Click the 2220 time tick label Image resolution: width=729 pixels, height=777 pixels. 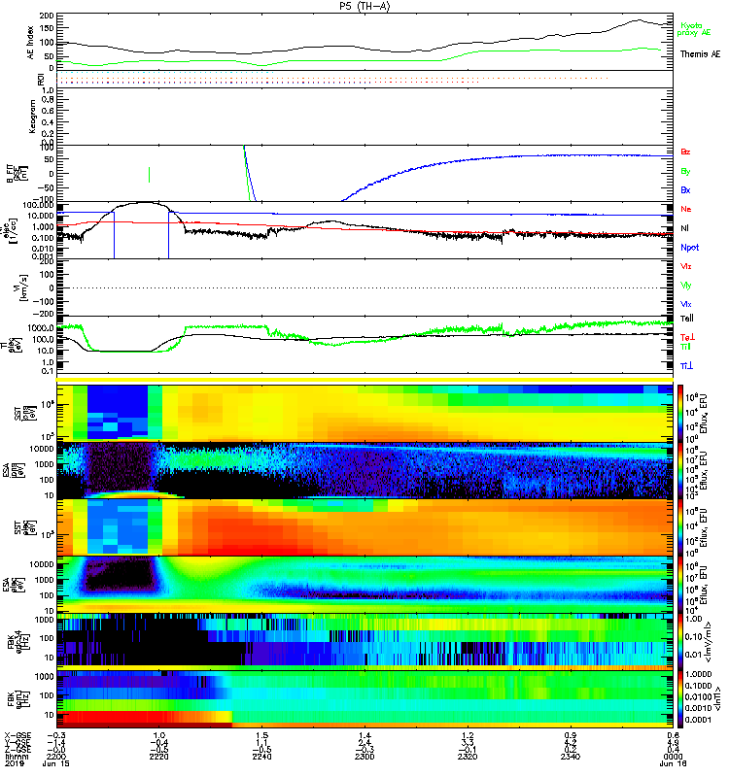click(x=158, y=757)
